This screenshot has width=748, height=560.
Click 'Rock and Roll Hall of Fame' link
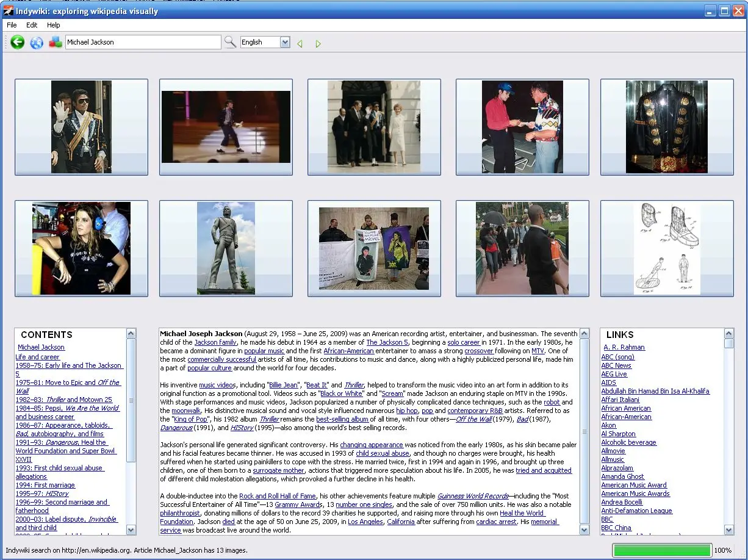278,496
